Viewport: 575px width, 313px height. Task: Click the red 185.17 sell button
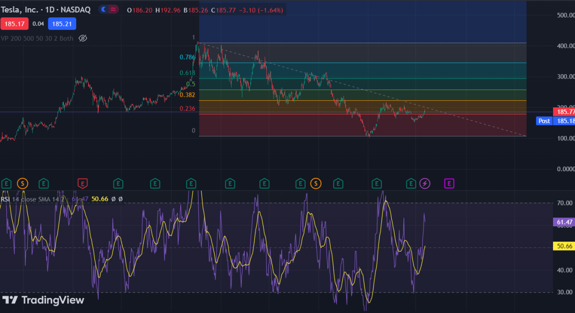(13, 23)
